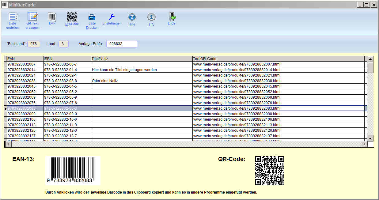Maximize the MiniBarCode window
Screen dimensions: 379x200
click(x=367, y=5)
